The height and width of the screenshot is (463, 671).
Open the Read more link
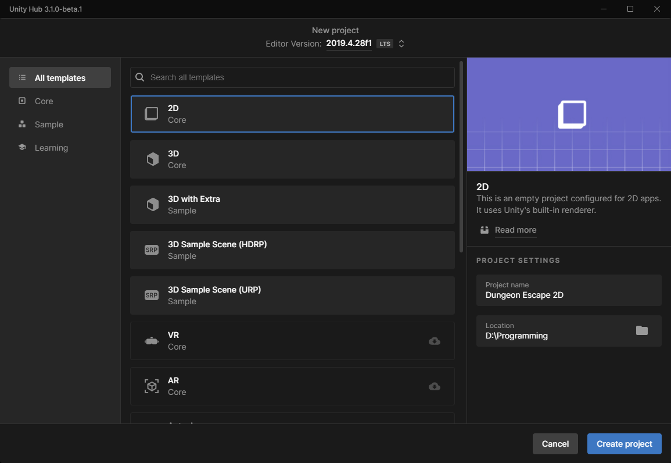(516, 230)
